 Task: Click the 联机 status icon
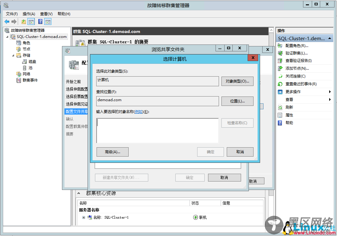[195, 218]
